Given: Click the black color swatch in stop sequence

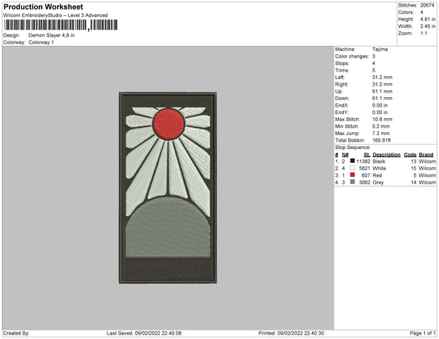Looking at the screenshot, I should point(353,161).
